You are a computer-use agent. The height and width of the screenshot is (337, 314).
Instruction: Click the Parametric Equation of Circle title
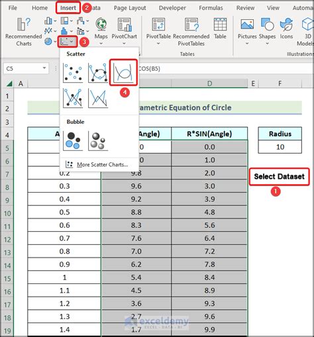(185, 107)
